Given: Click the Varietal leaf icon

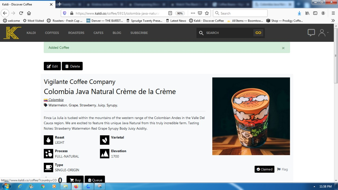Looking at the screenshot, I should click(x=105, y=140).
